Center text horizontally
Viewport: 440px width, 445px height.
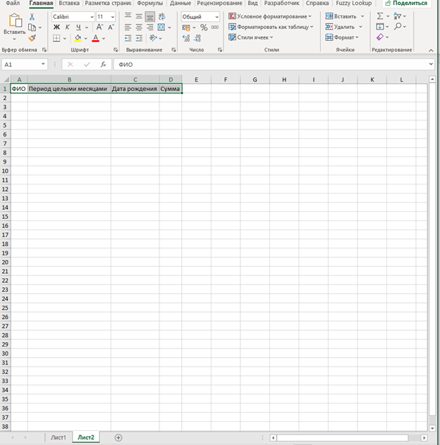click(x=139, y=27)
